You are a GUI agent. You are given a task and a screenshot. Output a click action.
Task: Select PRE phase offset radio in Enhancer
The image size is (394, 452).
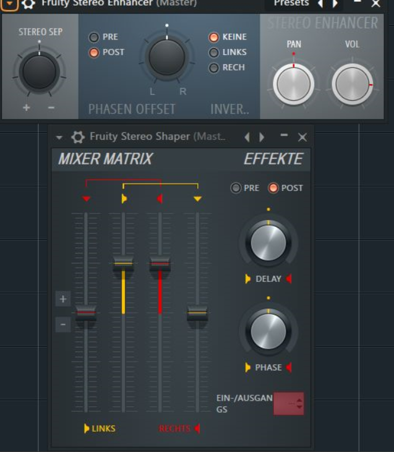click(x=94, y=37)
